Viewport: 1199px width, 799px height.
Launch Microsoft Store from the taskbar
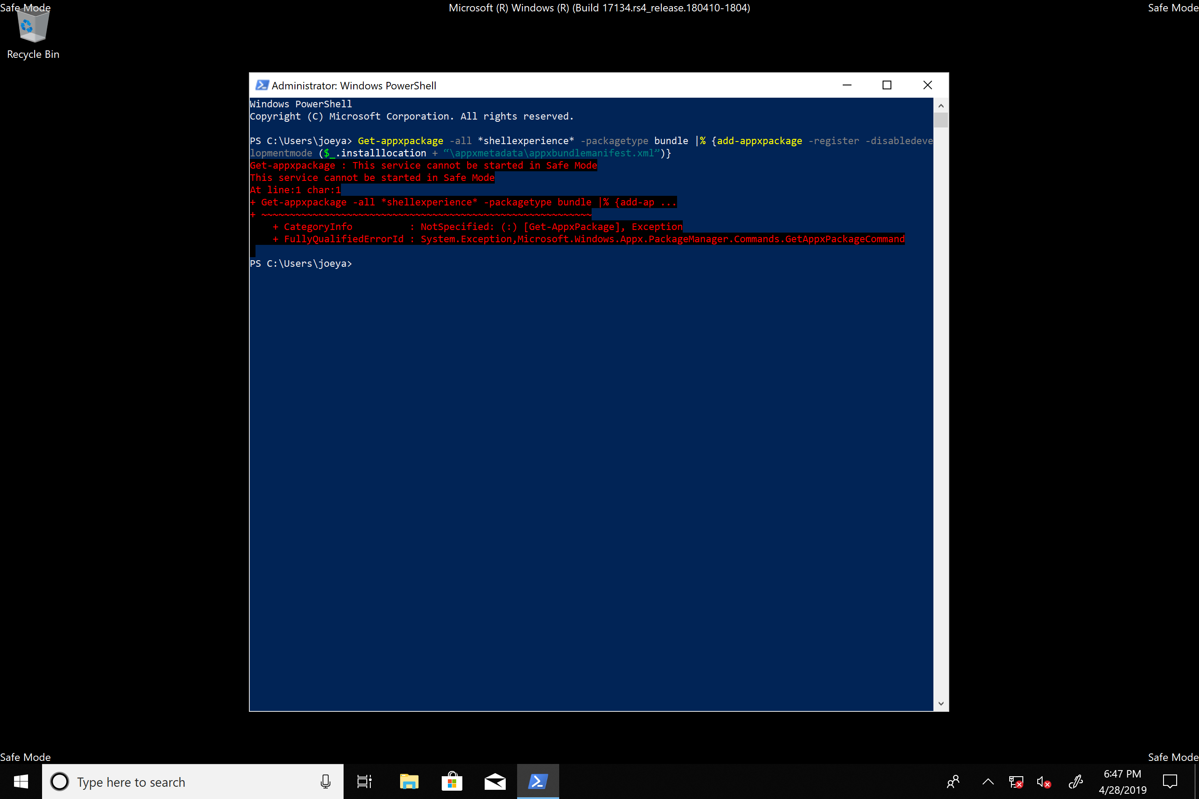[x=452, y=781]
